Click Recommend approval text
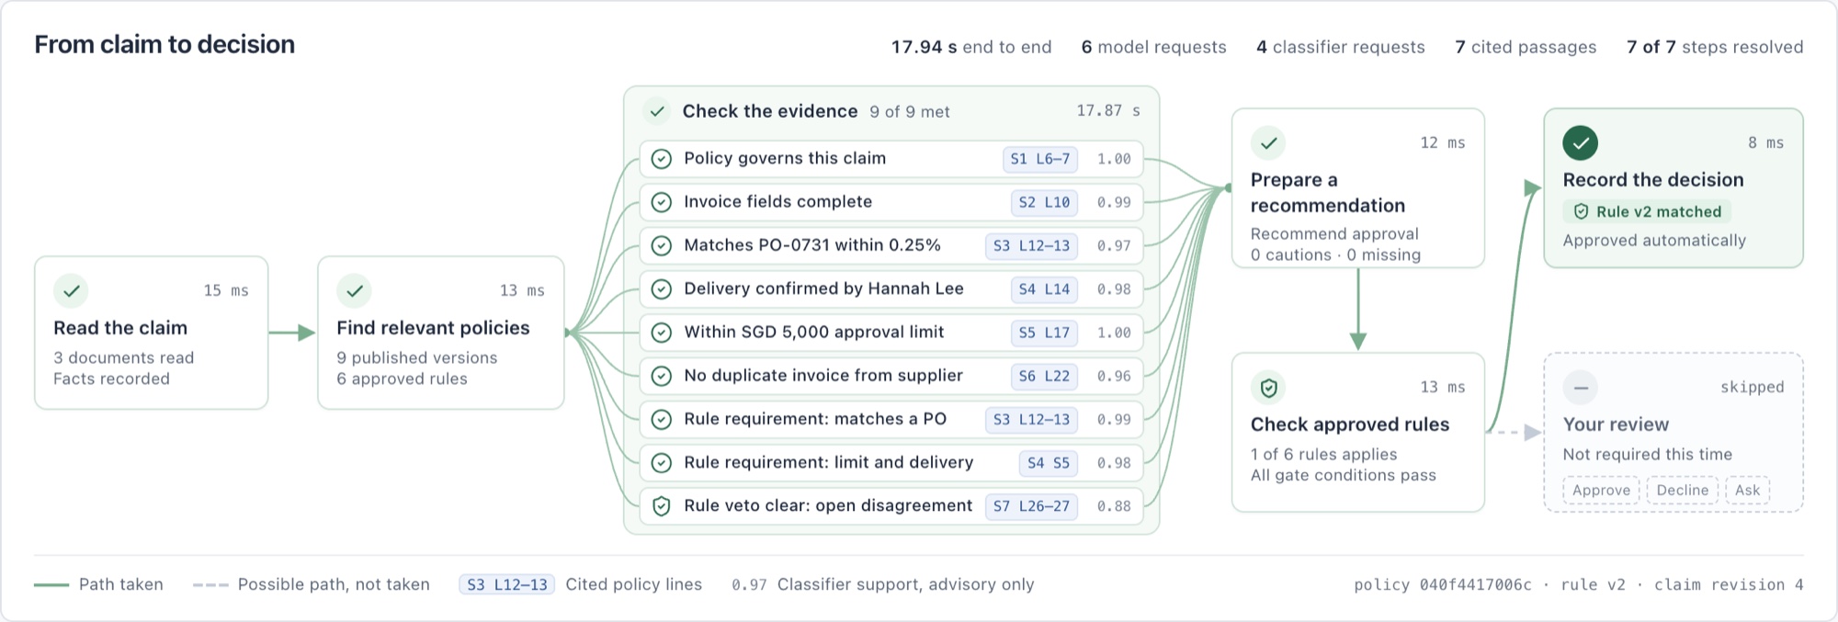Screen dimensions: 1838x622 1334,234
